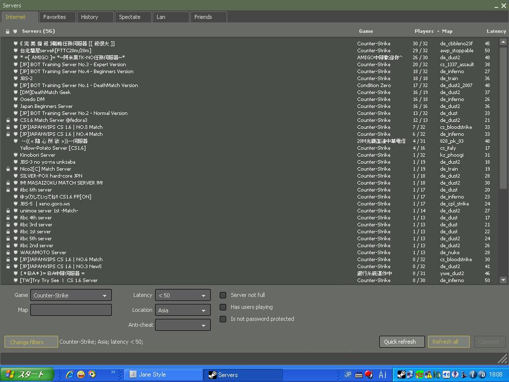Click the Internet Explorer quick launch icon
Screen dimensions: 509x382
tap(70, 375)
